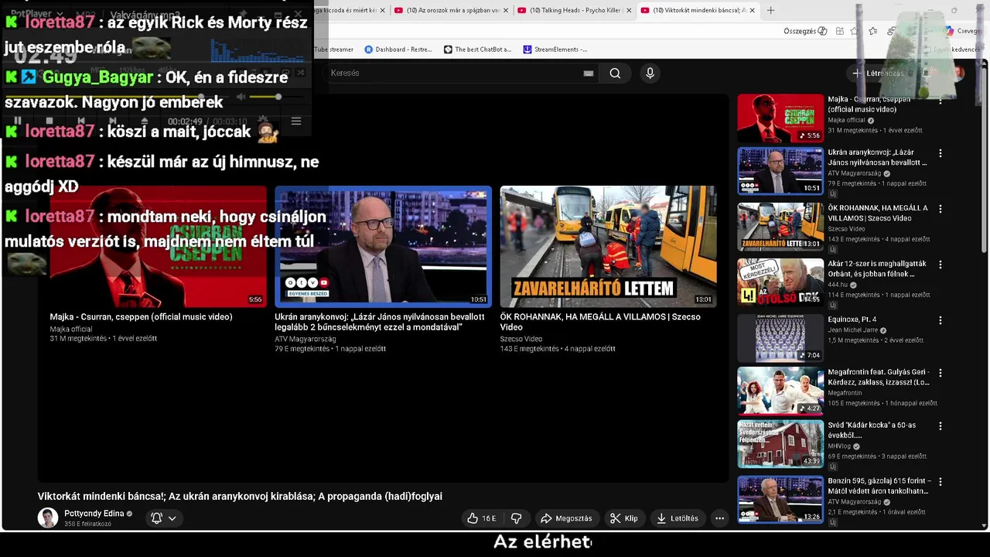Screen dimensions: 990x557
Task: Open options for ŐK ROHANNAK sidebar video
Action: coord(940,209)
